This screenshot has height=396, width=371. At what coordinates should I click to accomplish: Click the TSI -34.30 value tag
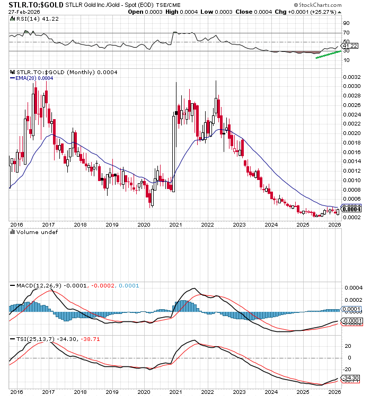(x=351, y=378)
